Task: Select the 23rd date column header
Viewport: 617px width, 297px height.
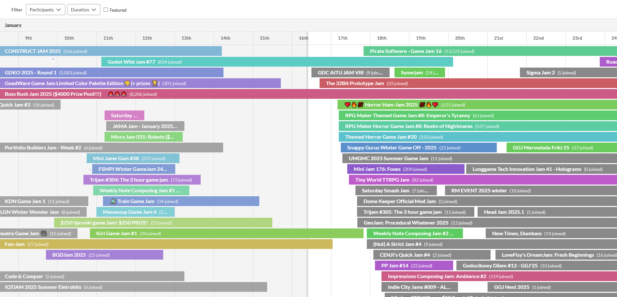Action: tap(577, 38)
